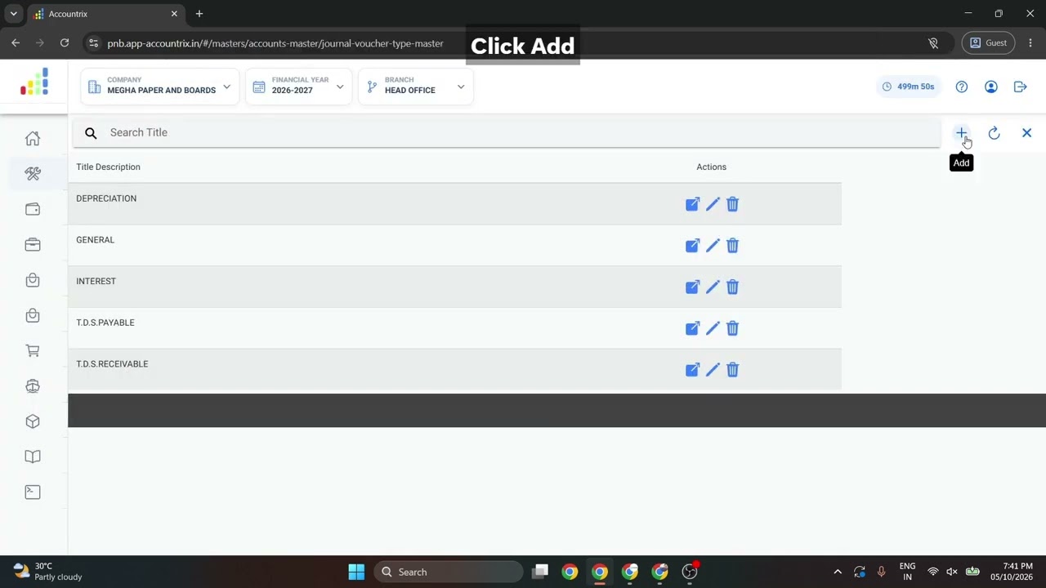This screenshot has height=588, width=1046.
Task: Expand the Financial Year dropdown
Action: [x=298, y=86]
